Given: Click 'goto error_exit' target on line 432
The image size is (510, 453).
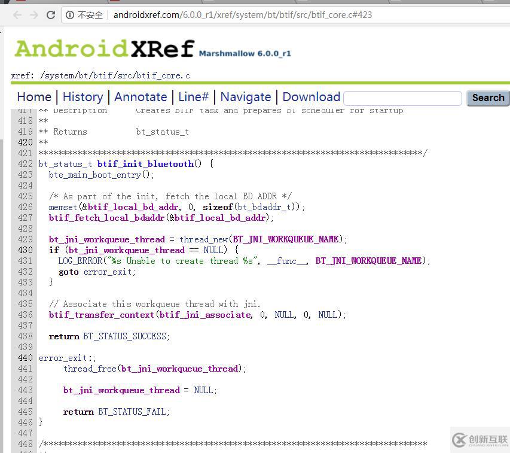Looking at the screenshot, I should tap(108, 272).
